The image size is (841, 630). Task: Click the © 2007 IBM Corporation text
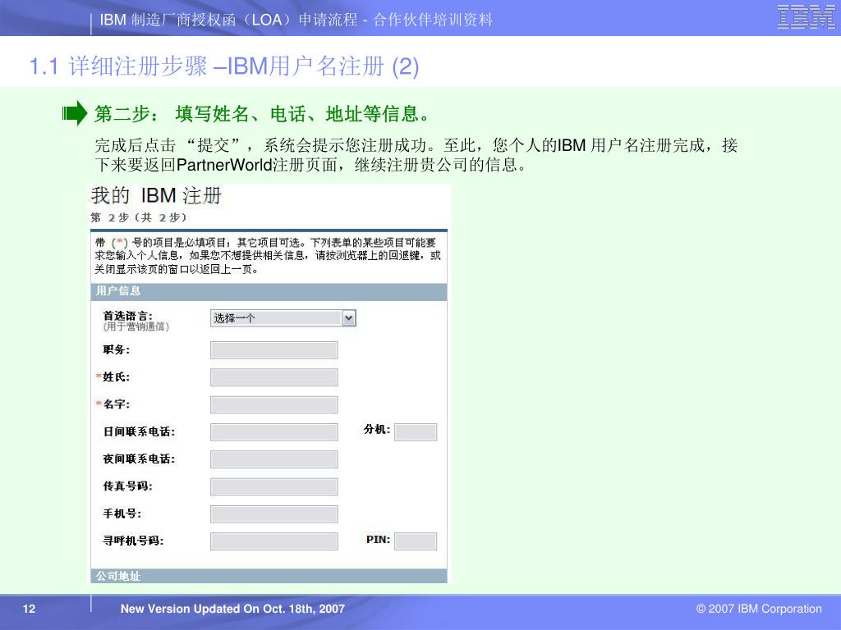point(759,609)
